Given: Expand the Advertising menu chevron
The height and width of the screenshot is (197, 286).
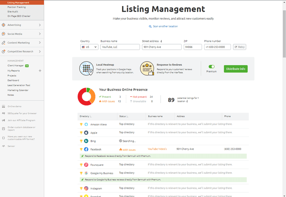Looking at the screenshot, I should (x=40, y=25).
